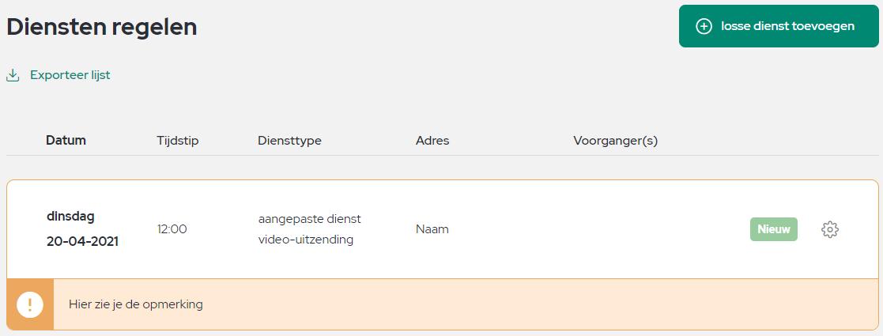Click the 12:00 time value

(x=172, y=229)
